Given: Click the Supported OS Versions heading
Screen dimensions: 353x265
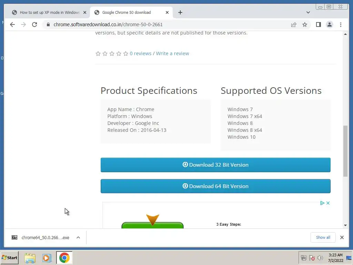Looking at the screenshot, I should (271, 91).
